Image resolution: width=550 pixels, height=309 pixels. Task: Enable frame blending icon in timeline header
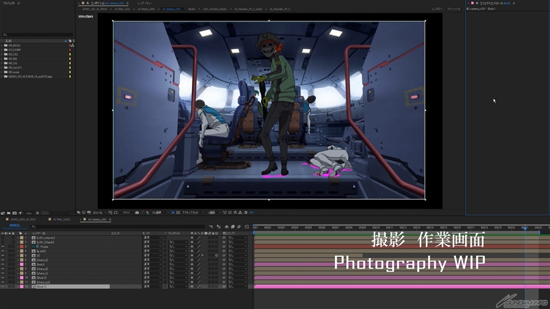point(233,227)
